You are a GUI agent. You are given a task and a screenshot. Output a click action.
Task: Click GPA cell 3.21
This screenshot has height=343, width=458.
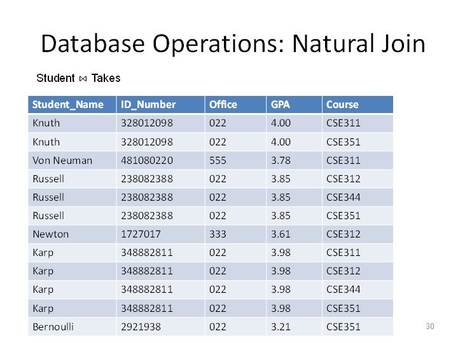coord(294,326)
